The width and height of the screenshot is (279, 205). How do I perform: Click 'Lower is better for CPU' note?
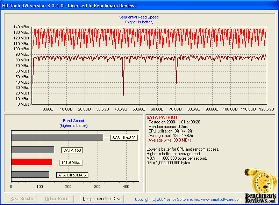pyautogui.click(x=183, y=149)
